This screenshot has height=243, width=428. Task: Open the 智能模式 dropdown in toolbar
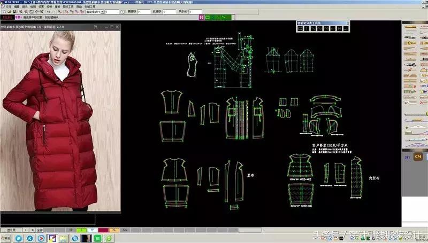tap(98, 12)
